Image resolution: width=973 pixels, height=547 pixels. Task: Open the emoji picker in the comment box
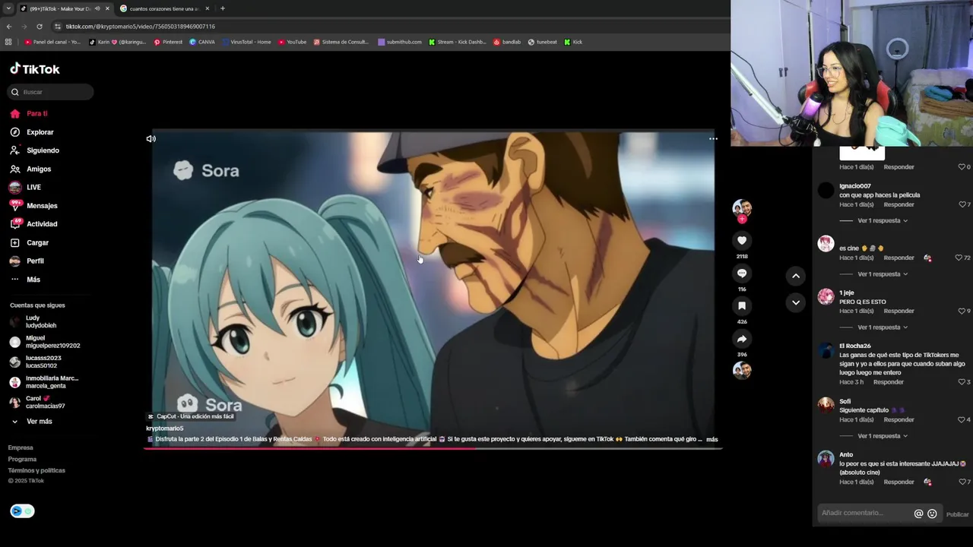pyautogui.click(x=932, y=514)
